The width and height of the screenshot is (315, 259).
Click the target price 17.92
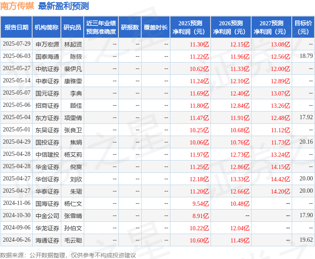306,117
